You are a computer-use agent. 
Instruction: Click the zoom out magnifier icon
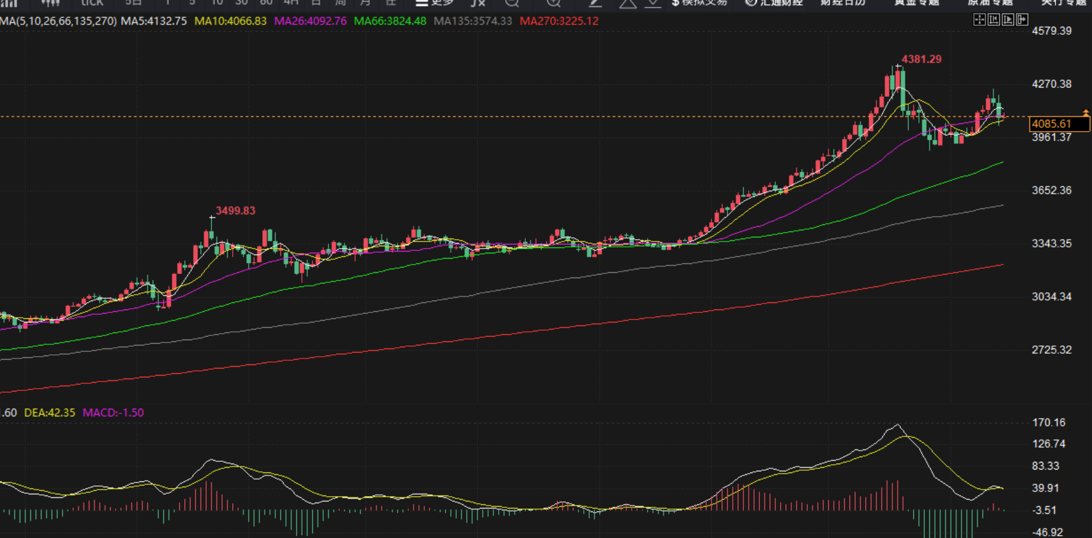512,3
